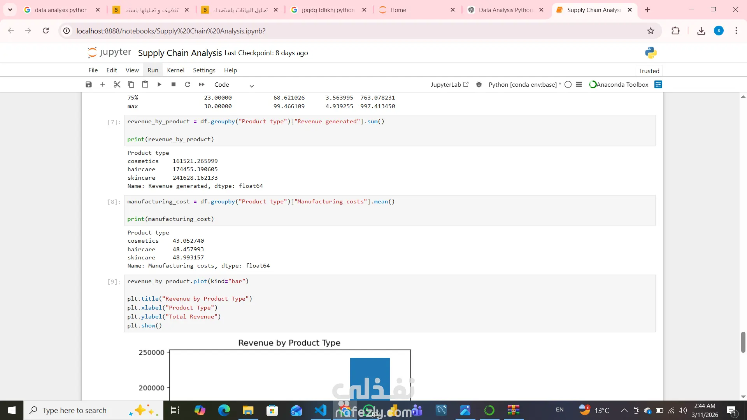Restart kernel and run all cells
Viewport: 747px width, 420px height.
pyautogui.click(x=202, y=84)
